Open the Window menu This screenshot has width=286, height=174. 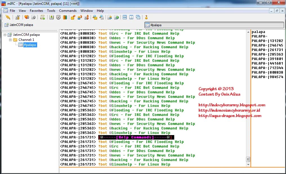[x=87, y=11]
